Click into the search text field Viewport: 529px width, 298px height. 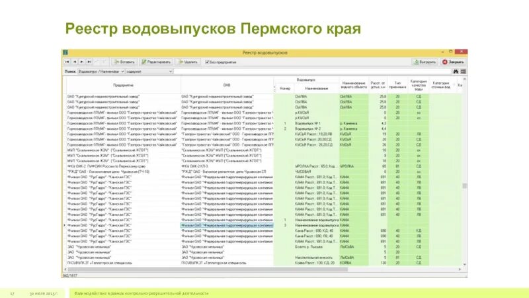tap(313, 72)
